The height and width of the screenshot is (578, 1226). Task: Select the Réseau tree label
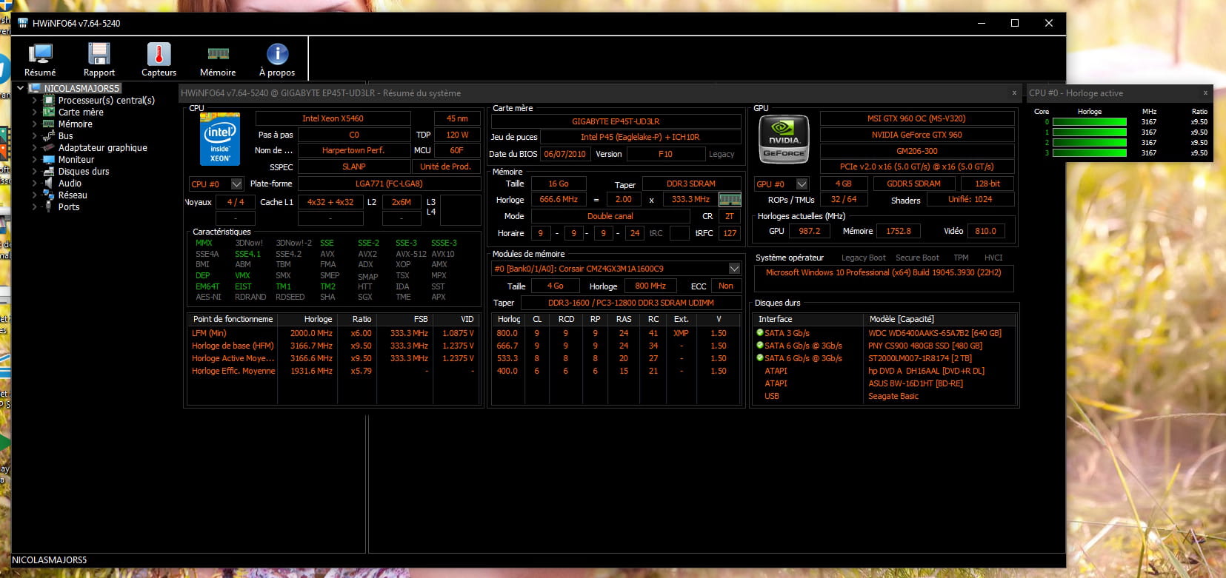[x=73, y=195]
